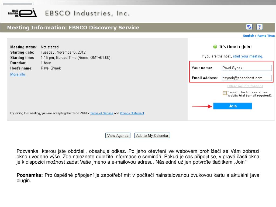Click the '1:15 pm, Europe Time' value
Viewport: 276px width, 207px height.
(75, 58)
